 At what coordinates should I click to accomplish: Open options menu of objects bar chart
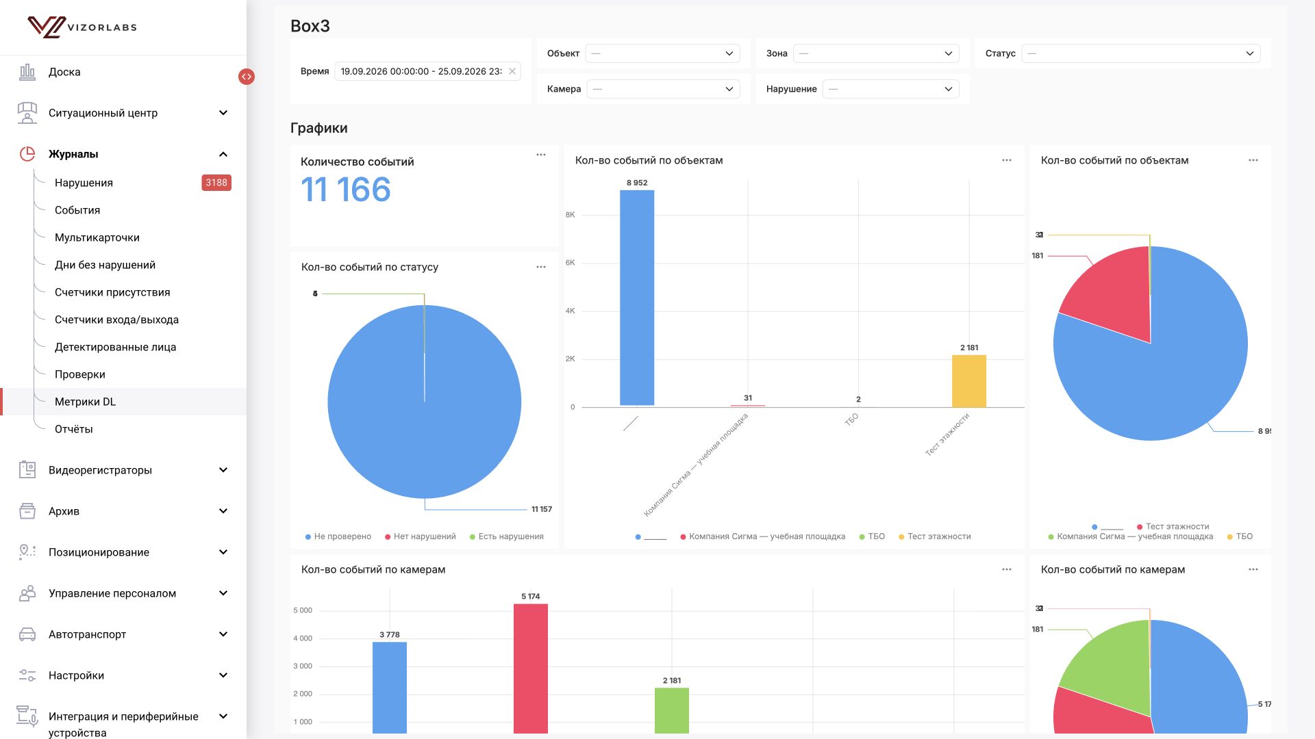pos(1007,160)
